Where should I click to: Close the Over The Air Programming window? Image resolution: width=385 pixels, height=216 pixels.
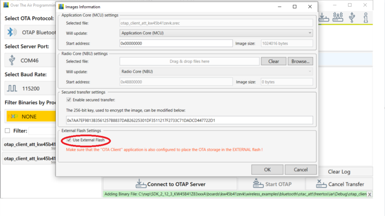coord(365,5)
